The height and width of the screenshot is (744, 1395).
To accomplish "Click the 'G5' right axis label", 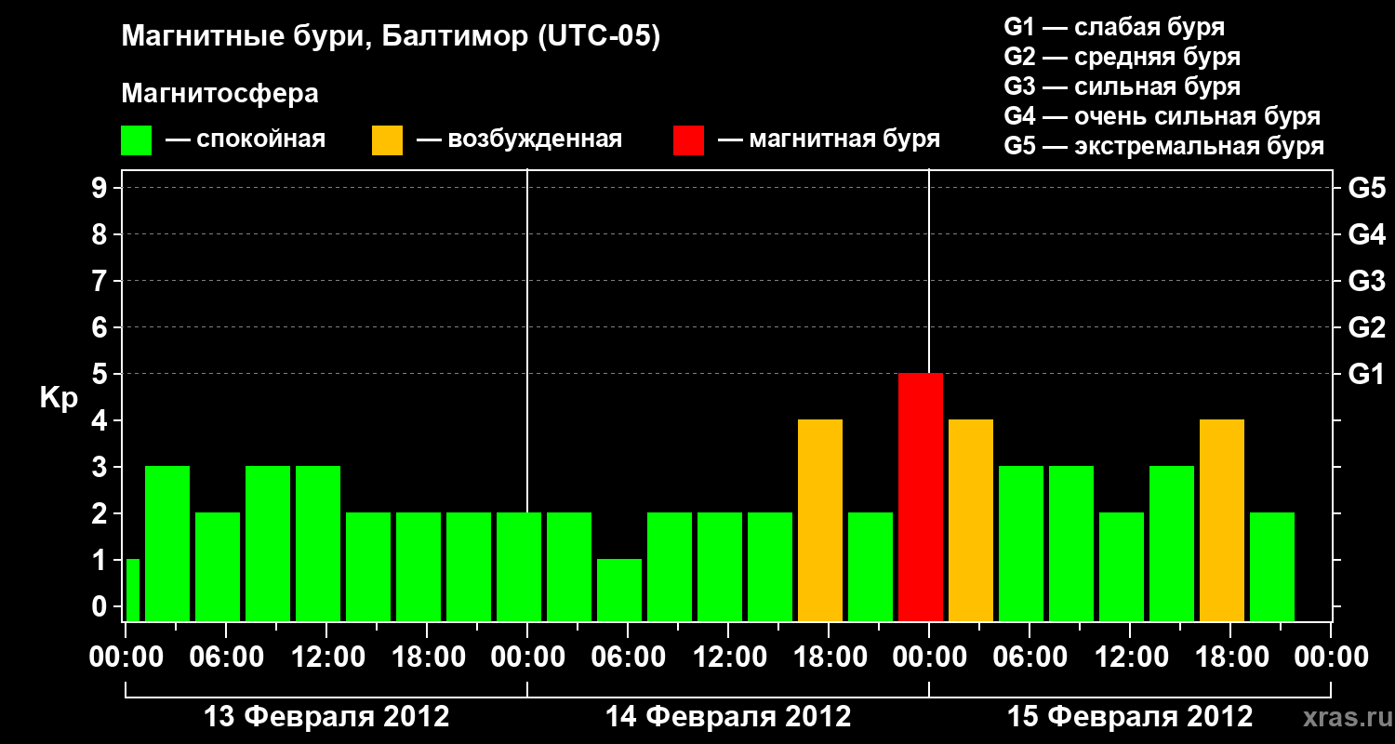I will (x=1366, y=188).
